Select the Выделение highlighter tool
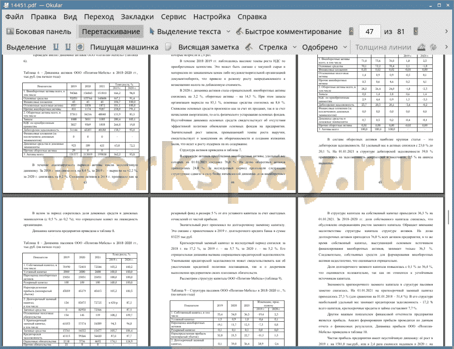Image resolution: width=454 pixels, height=349 pixels. (x=26, y=47)
